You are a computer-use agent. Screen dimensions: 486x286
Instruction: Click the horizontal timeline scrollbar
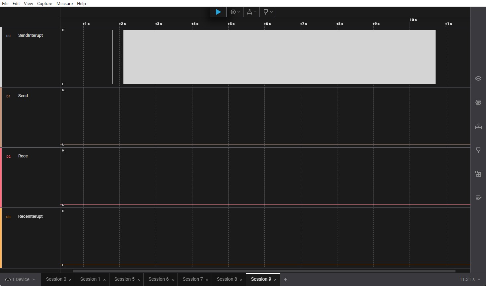point(264,271)
